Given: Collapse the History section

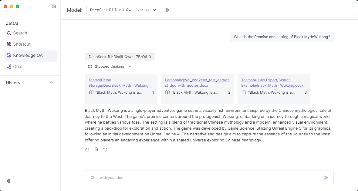Looking at the screenshot, I should [51, 83].
